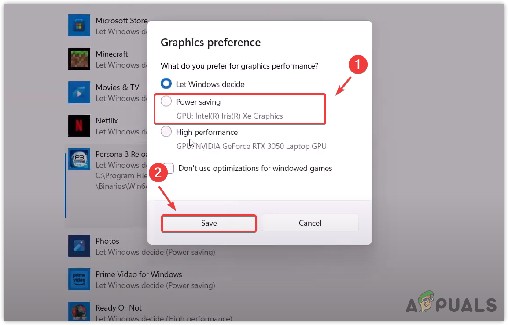Select the Photos list entry text
This screenshot has width=508, height=325.
pyautogui.click(x=107, y=241)
